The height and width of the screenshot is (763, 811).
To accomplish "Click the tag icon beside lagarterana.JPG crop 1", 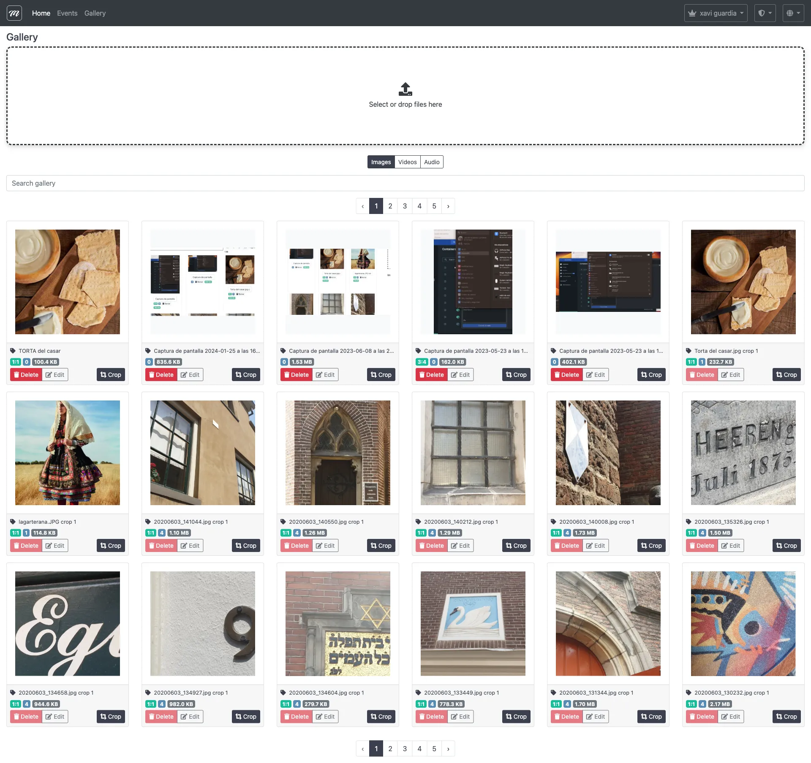I will point(13,522).
